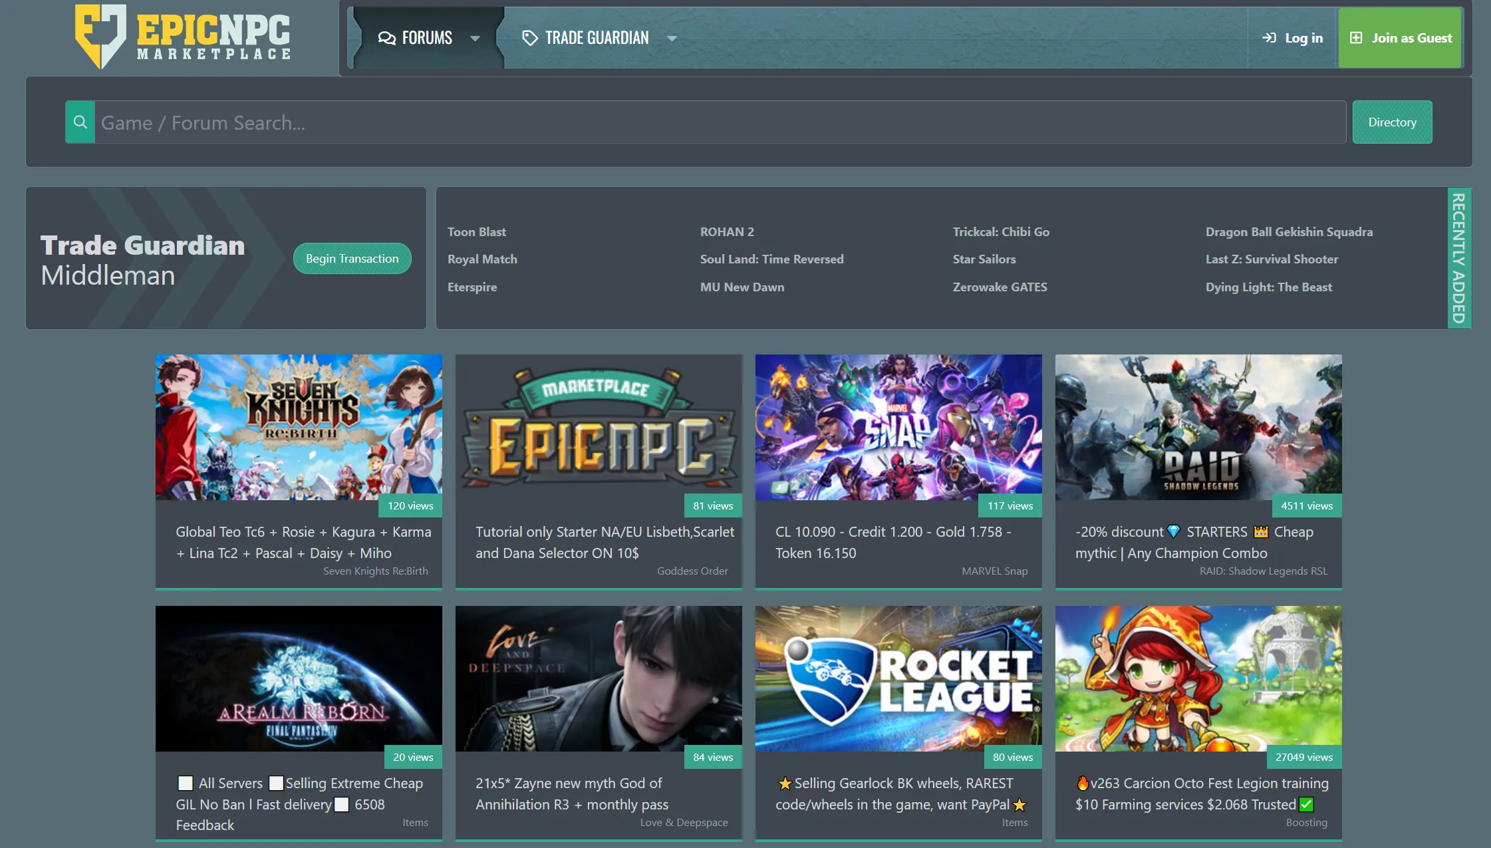Open the Toon Blast game link
1491x848 pixels.
(476, 232)
